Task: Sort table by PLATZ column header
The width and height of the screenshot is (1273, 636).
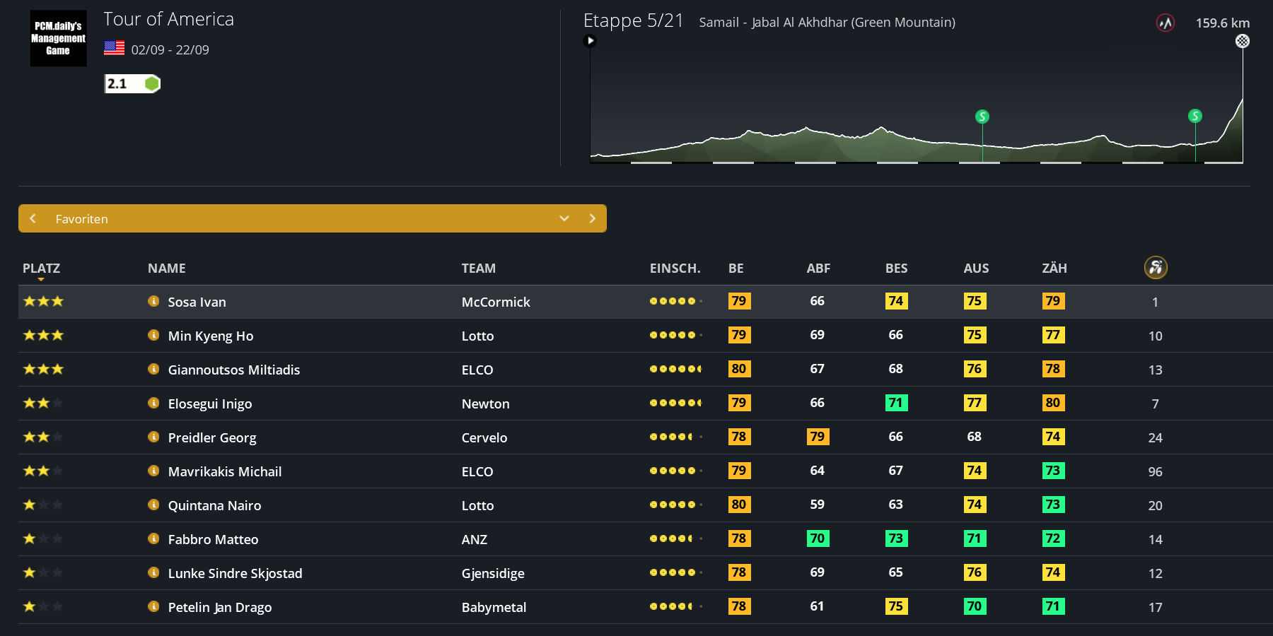Action: (x=41, y=269)
